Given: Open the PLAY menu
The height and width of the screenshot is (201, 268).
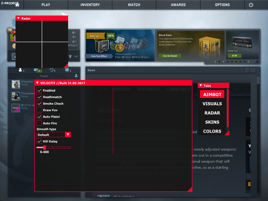Looking at the screenshot, I should click(x=46, y=5).
